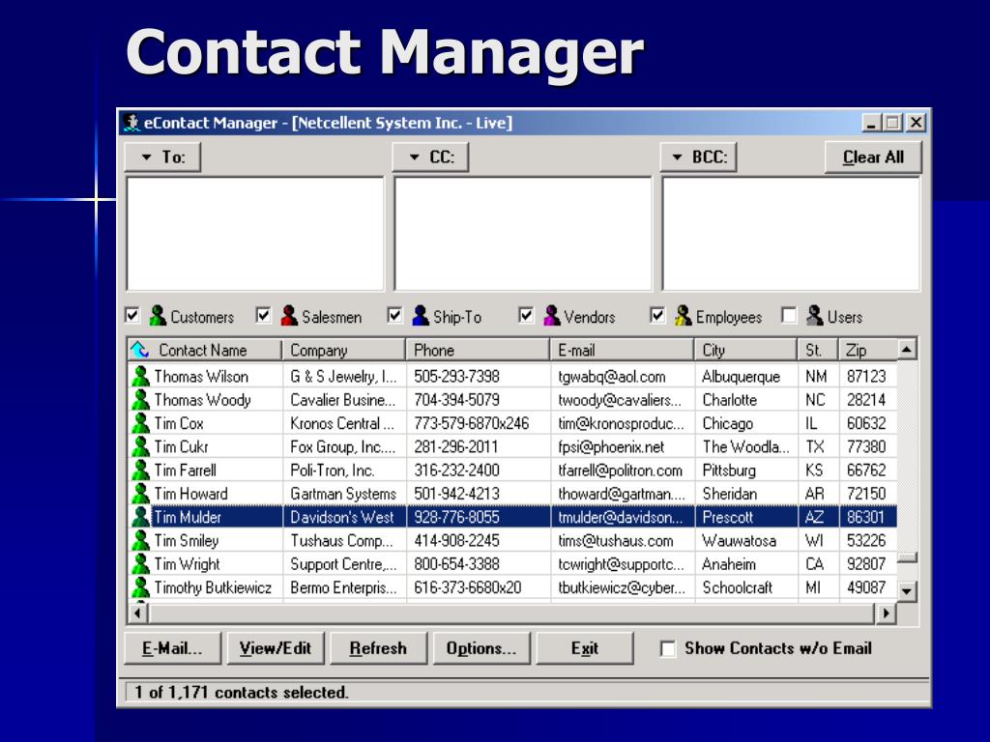The image size is (990, 742).
Task: Click phone number 773-579-6870x246
Action: 471,423
